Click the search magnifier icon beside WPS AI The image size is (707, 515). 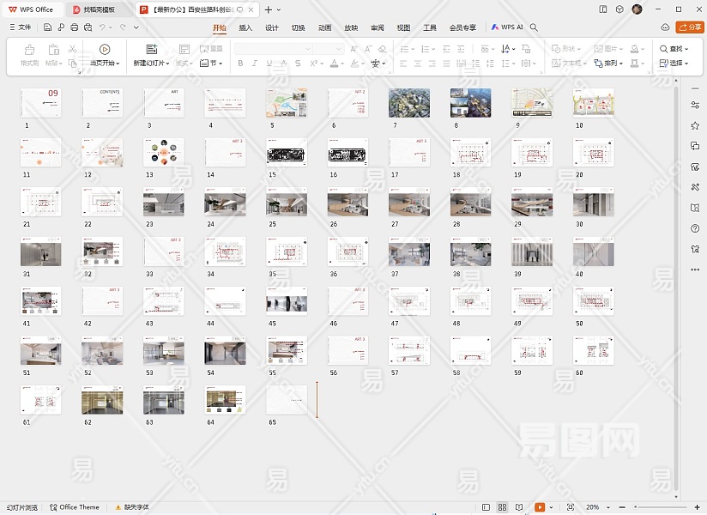tap(534, 27)
